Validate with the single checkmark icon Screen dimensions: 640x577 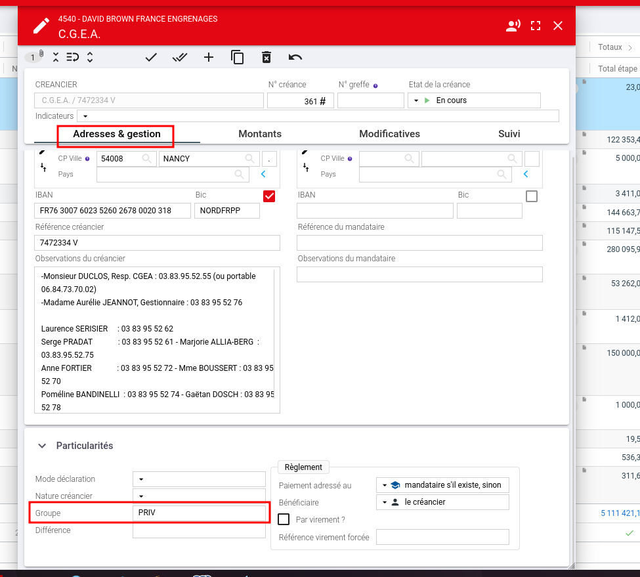click(x=151, y=57)
